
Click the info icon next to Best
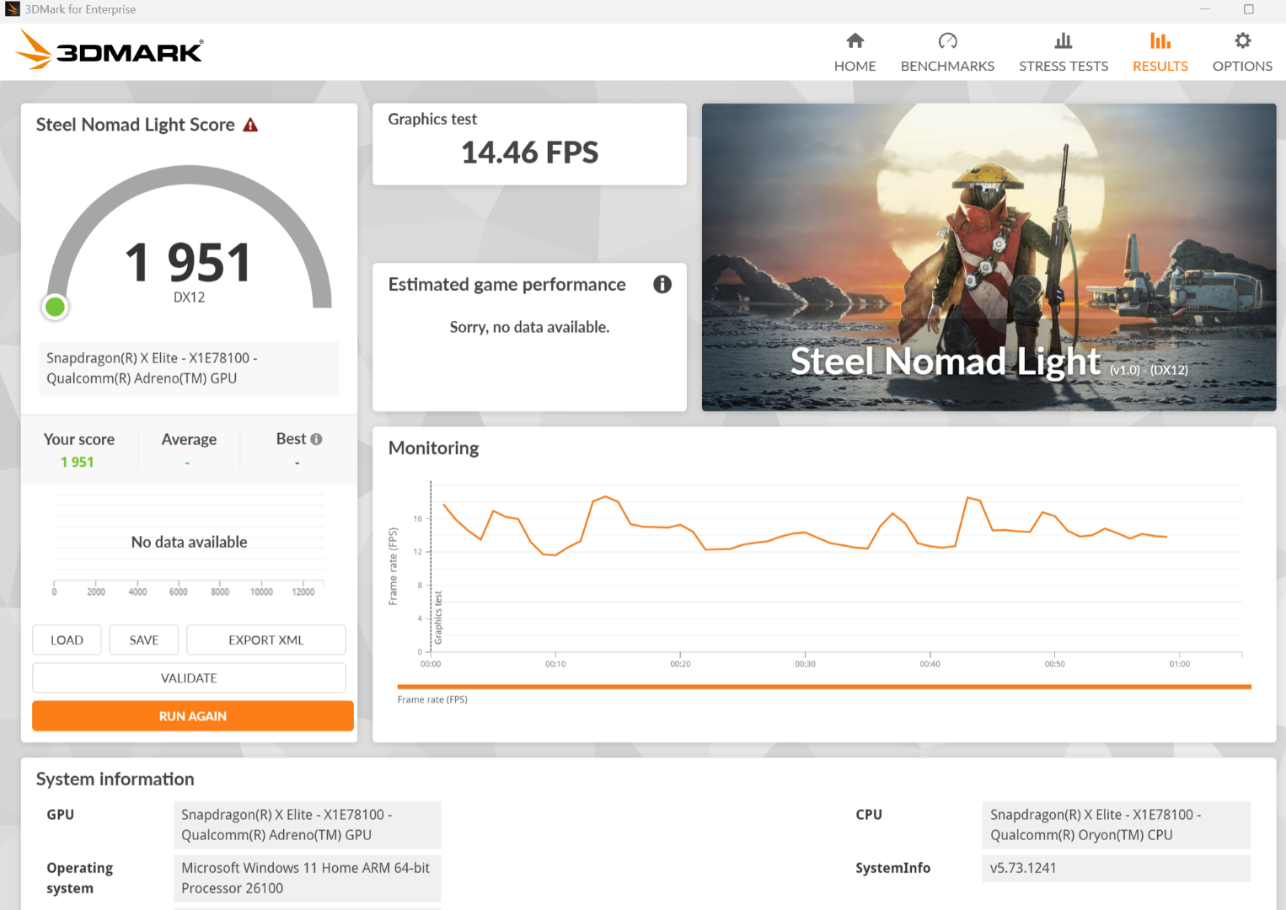click(316, 439)
